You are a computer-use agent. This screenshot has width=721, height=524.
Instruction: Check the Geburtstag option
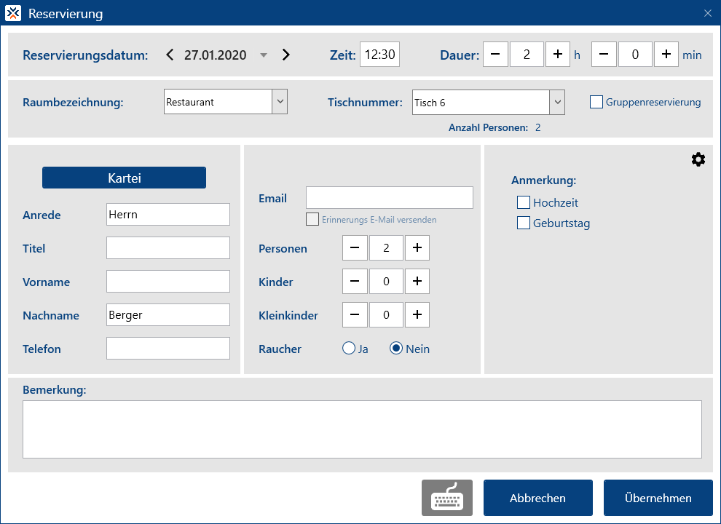tap(523, 223)
